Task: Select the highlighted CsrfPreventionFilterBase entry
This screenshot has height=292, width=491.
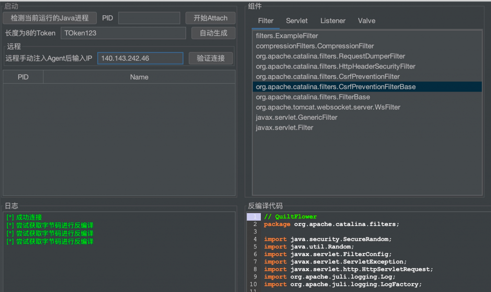Action: click(336, 87)
